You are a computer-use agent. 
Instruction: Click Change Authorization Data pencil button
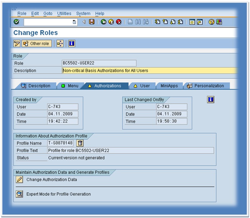(x=20, y=180)
